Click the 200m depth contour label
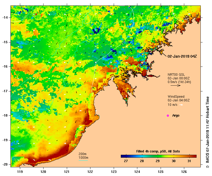 (x=83, y=154)
